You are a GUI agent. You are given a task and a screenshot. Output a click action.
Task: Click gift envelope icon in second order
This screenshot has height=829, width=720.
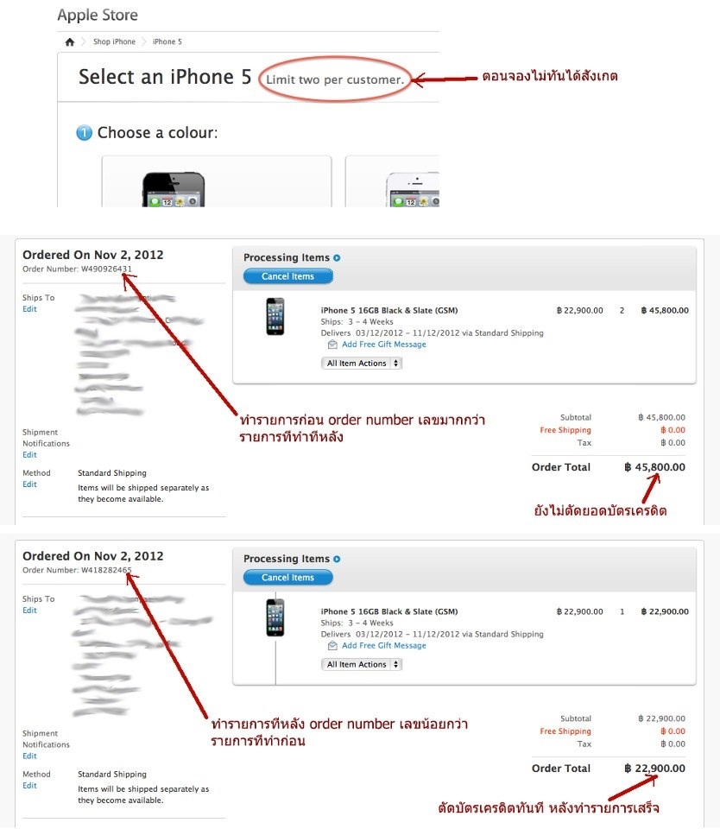[x=332, y=646]
